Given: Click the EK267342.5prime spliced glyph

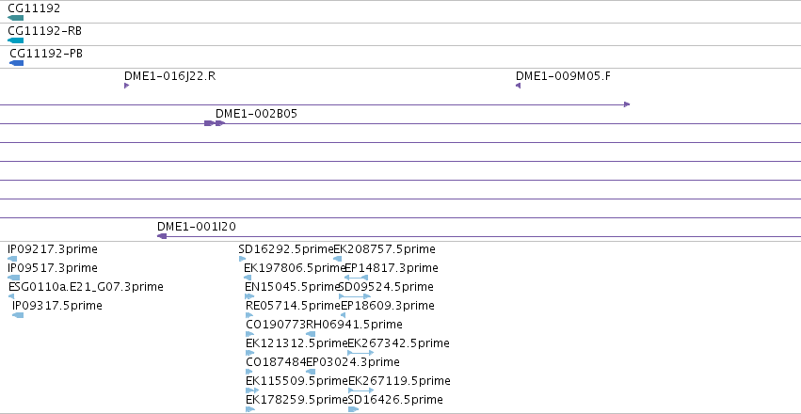Looking at the screenshot, I should (360, 353).
